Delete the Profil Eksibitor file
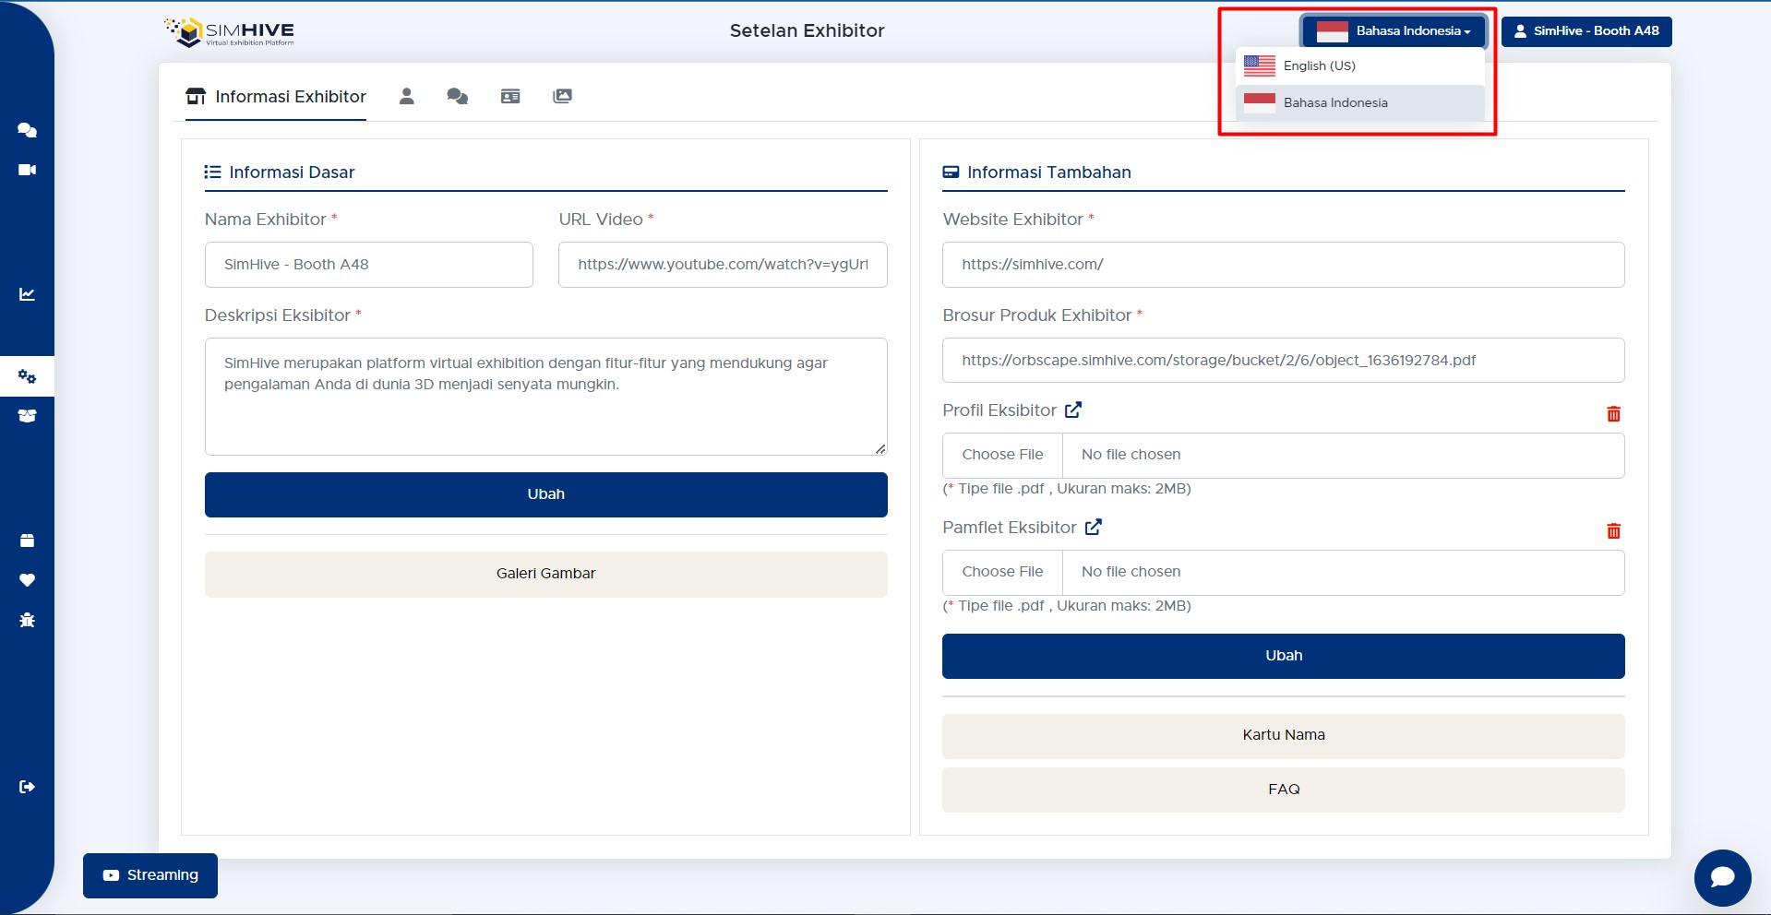 (x=1613, y=414)
